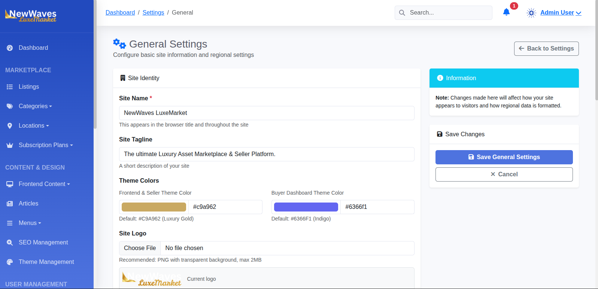The image size is (598, 289).
Task: Click the Back to Settings button
Action: click(546, 49)
